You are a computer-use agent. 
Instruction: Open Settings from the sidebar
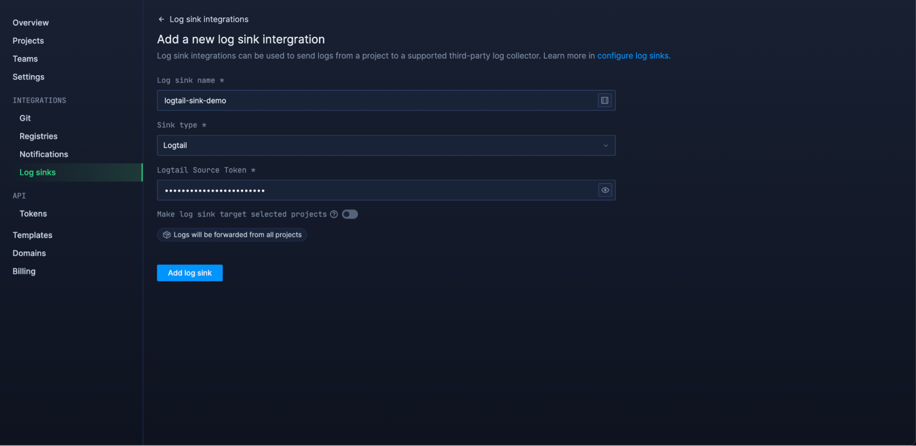[x=28, y=77]
